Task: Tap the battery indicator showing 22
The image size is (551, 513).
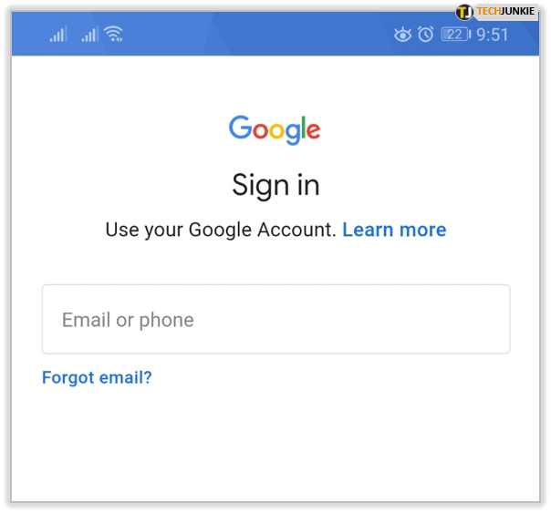Action: [x=456, y=35]
